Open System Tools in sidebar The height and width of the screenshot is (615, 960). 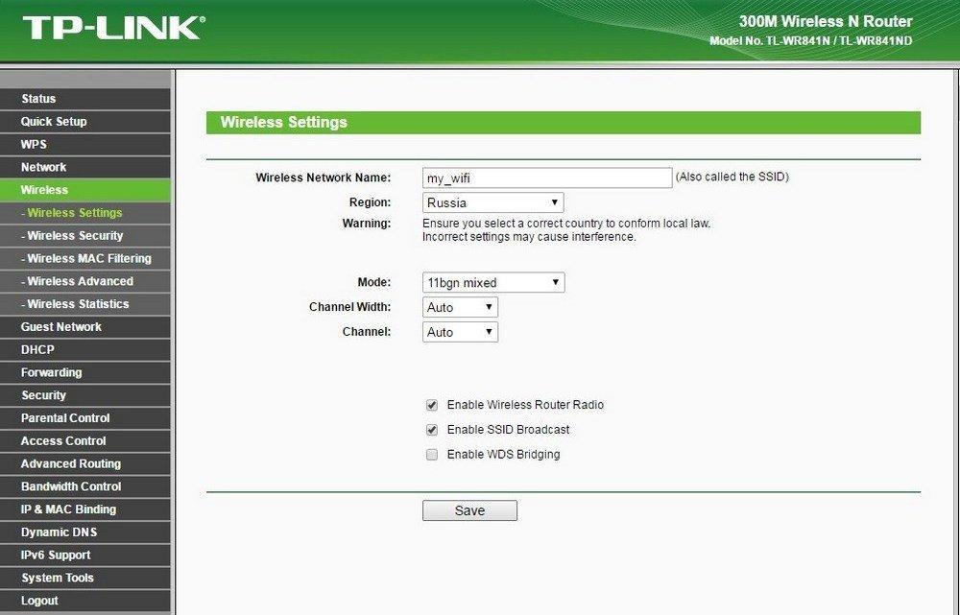85,578
